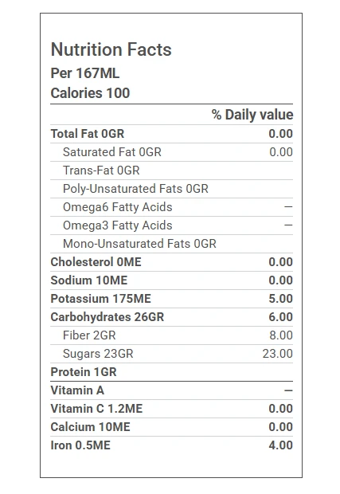Screen dimensions: 340x494
Task: Click the Fiber 2GR row
Action: coord(171,335)
